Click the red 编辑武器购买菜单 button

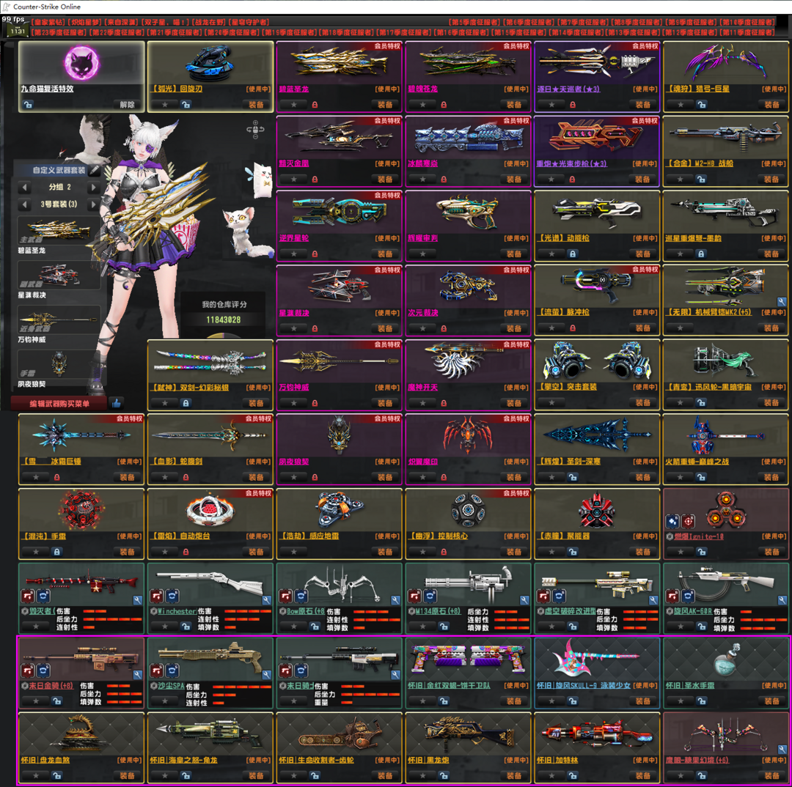click(x=59, y=403)
